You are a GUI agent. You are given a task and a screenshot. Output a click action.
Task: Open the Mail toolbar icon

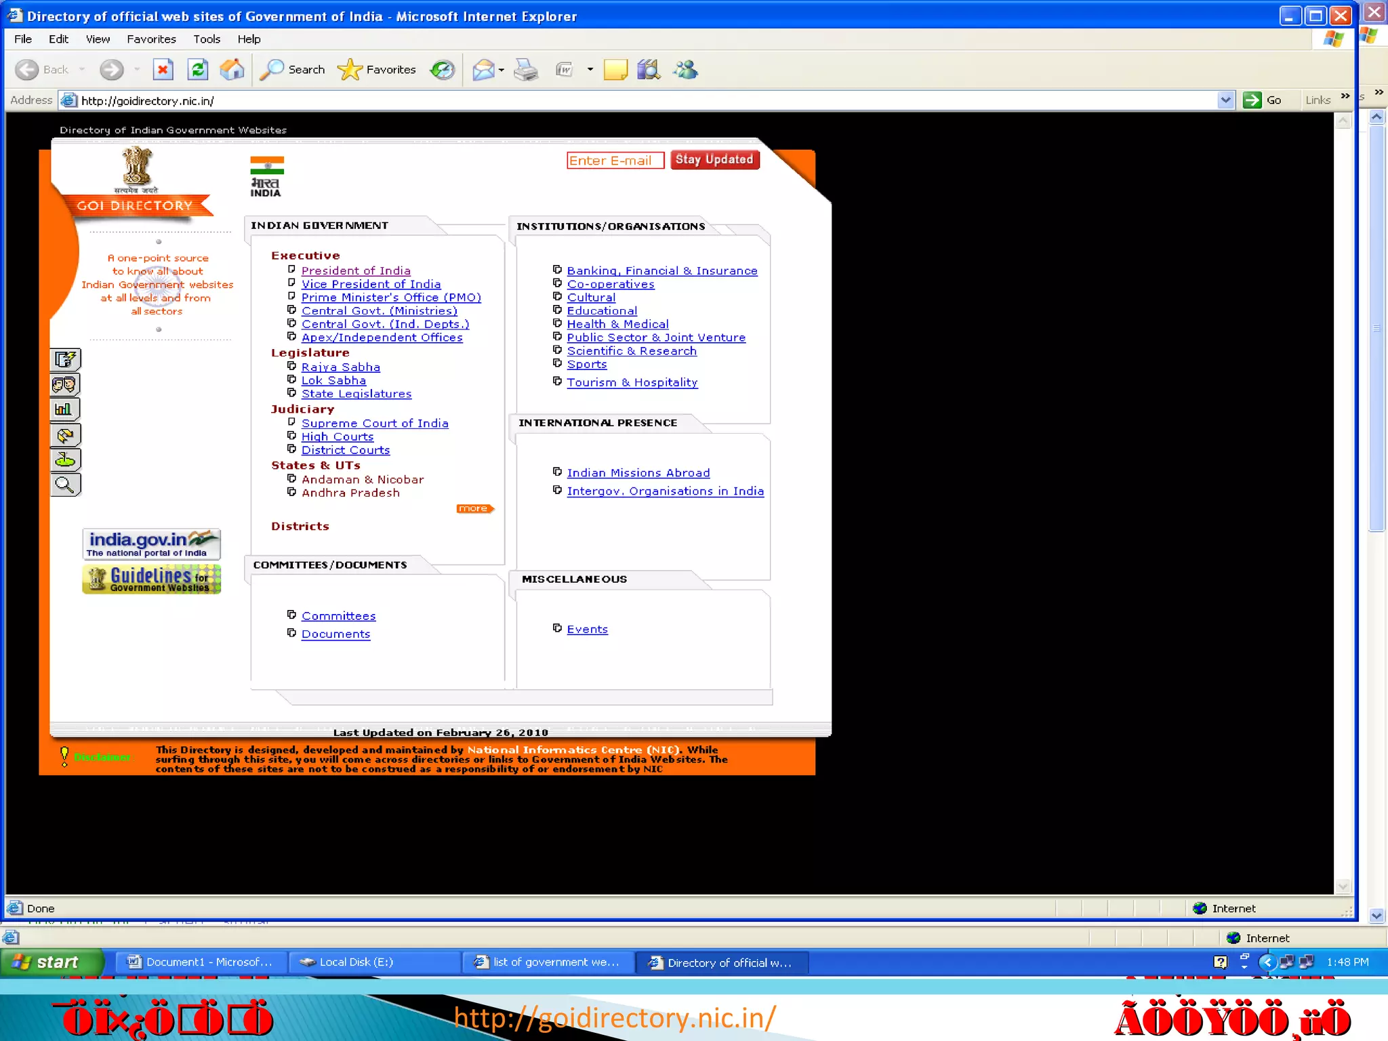pos(483,69)
